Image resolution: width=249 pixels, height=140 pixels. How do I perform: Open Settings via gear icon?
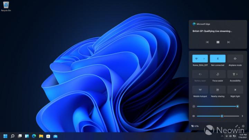click(243, 126)
